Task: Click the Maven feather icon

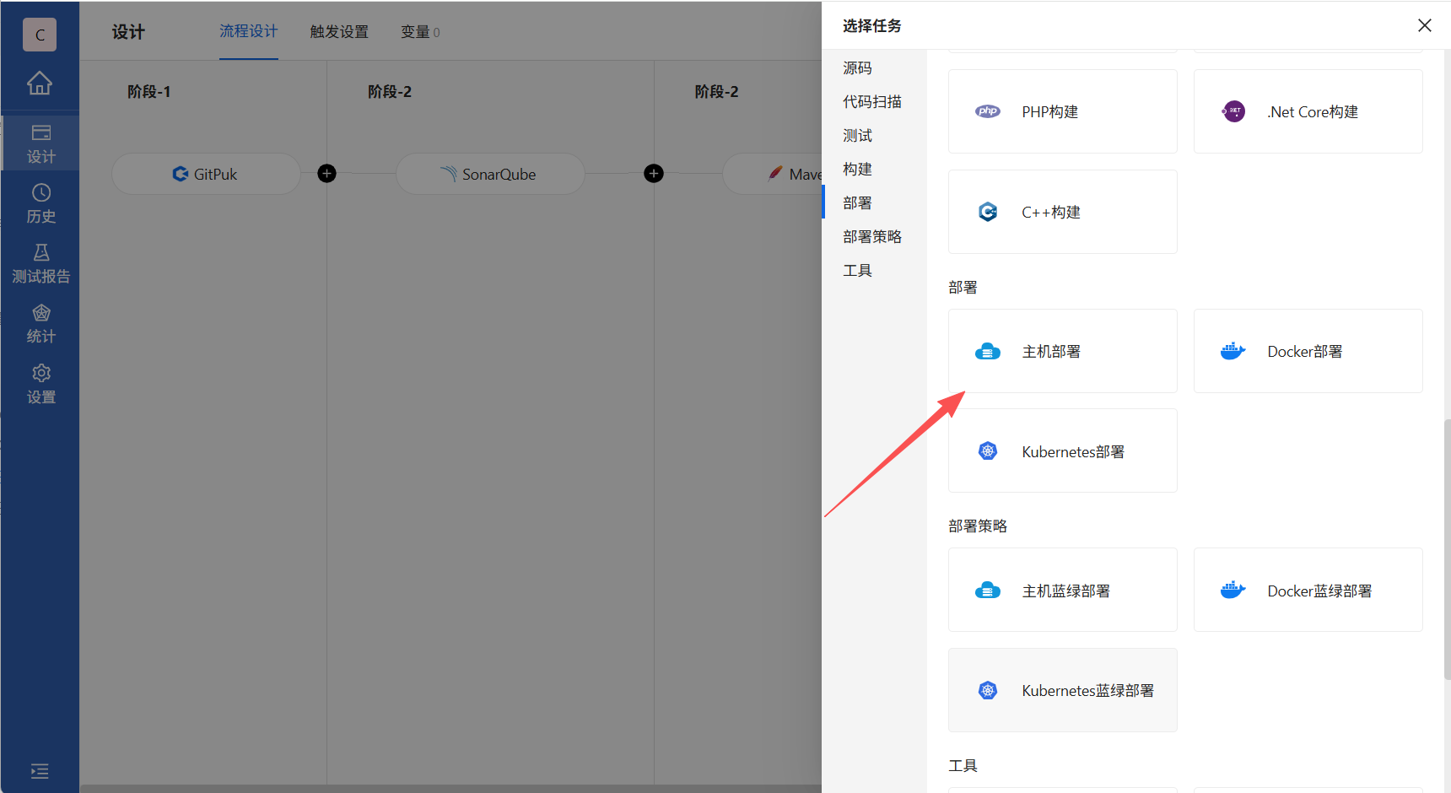Action: pos(775,173)
